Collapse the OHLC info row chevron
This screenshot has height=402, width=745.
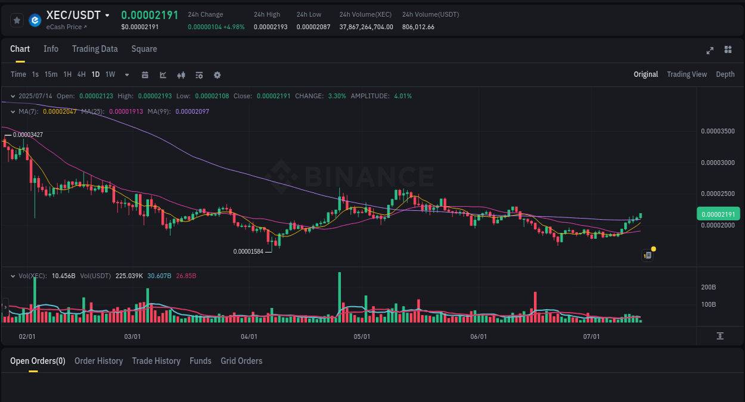point(12,95)
